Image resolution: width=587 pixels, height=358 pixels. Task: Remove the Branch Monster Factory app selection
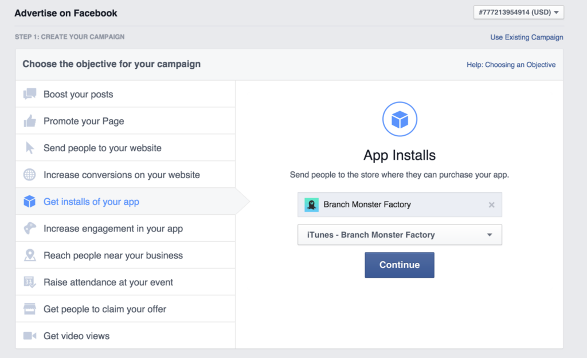point(491,204)
